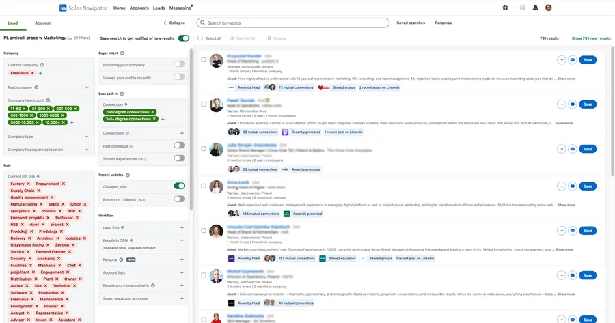This screenshot has width=615, height=323.
Task: Remove the 2nd degree connections chip
Action: point(152,112)
